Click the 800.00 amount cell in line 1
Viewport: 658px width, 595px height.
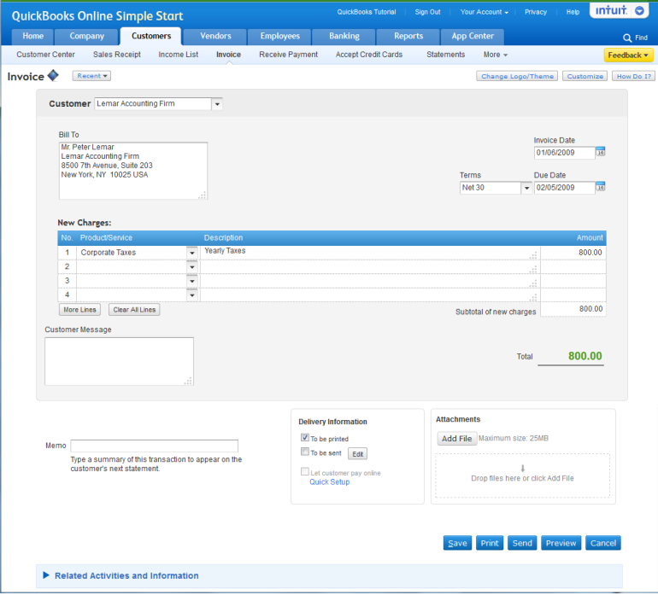click(573, 253)
